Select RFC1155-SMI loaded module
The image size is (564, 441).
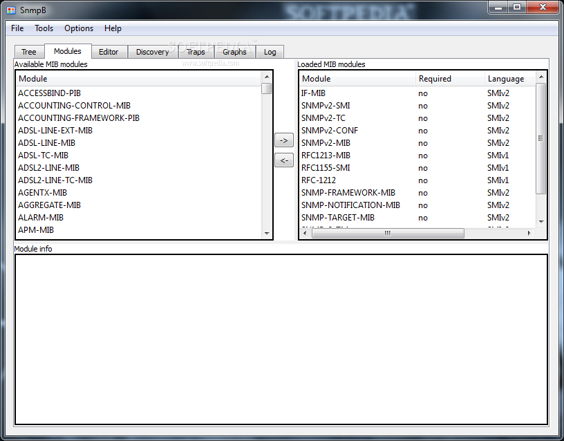click(x=325, y=168)
